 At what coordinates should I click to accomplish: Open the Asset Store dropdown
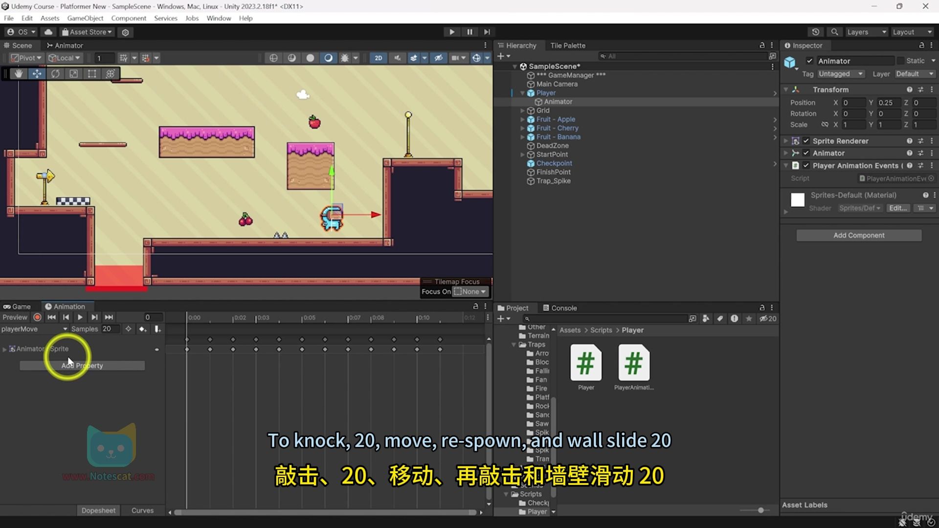point(87,32)
